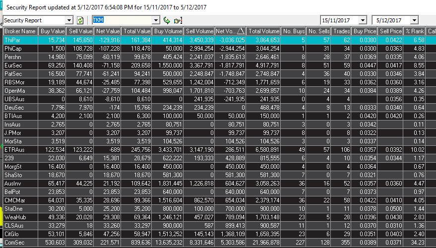Sort by No. Sells column header
This screenshot has width=436, height=248.
(318, 31)
